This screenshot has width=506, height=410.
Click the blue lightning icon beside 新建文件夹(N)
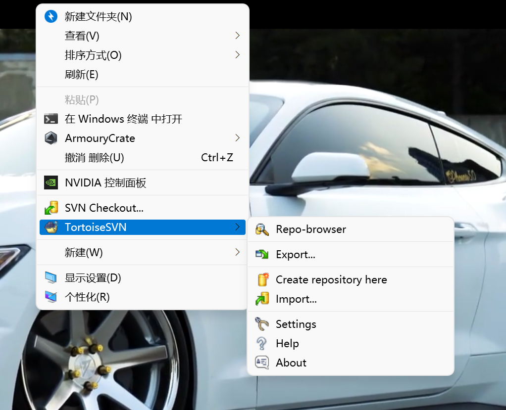click(x=51, y=16)
